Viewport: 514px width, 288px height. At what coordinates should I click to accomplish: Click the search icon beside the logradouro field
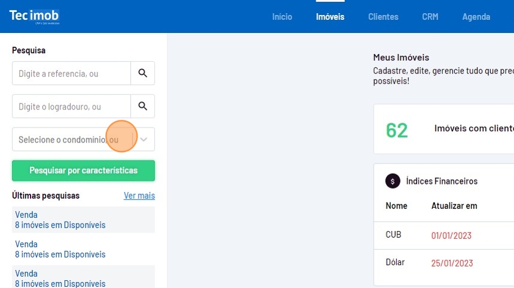point(142,106)
